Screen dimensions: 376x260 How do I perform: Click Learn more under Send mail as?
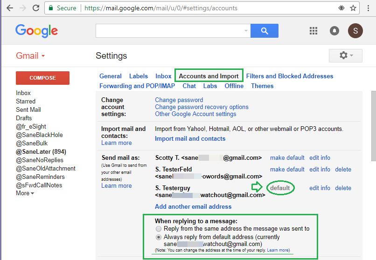pos(117,186)
